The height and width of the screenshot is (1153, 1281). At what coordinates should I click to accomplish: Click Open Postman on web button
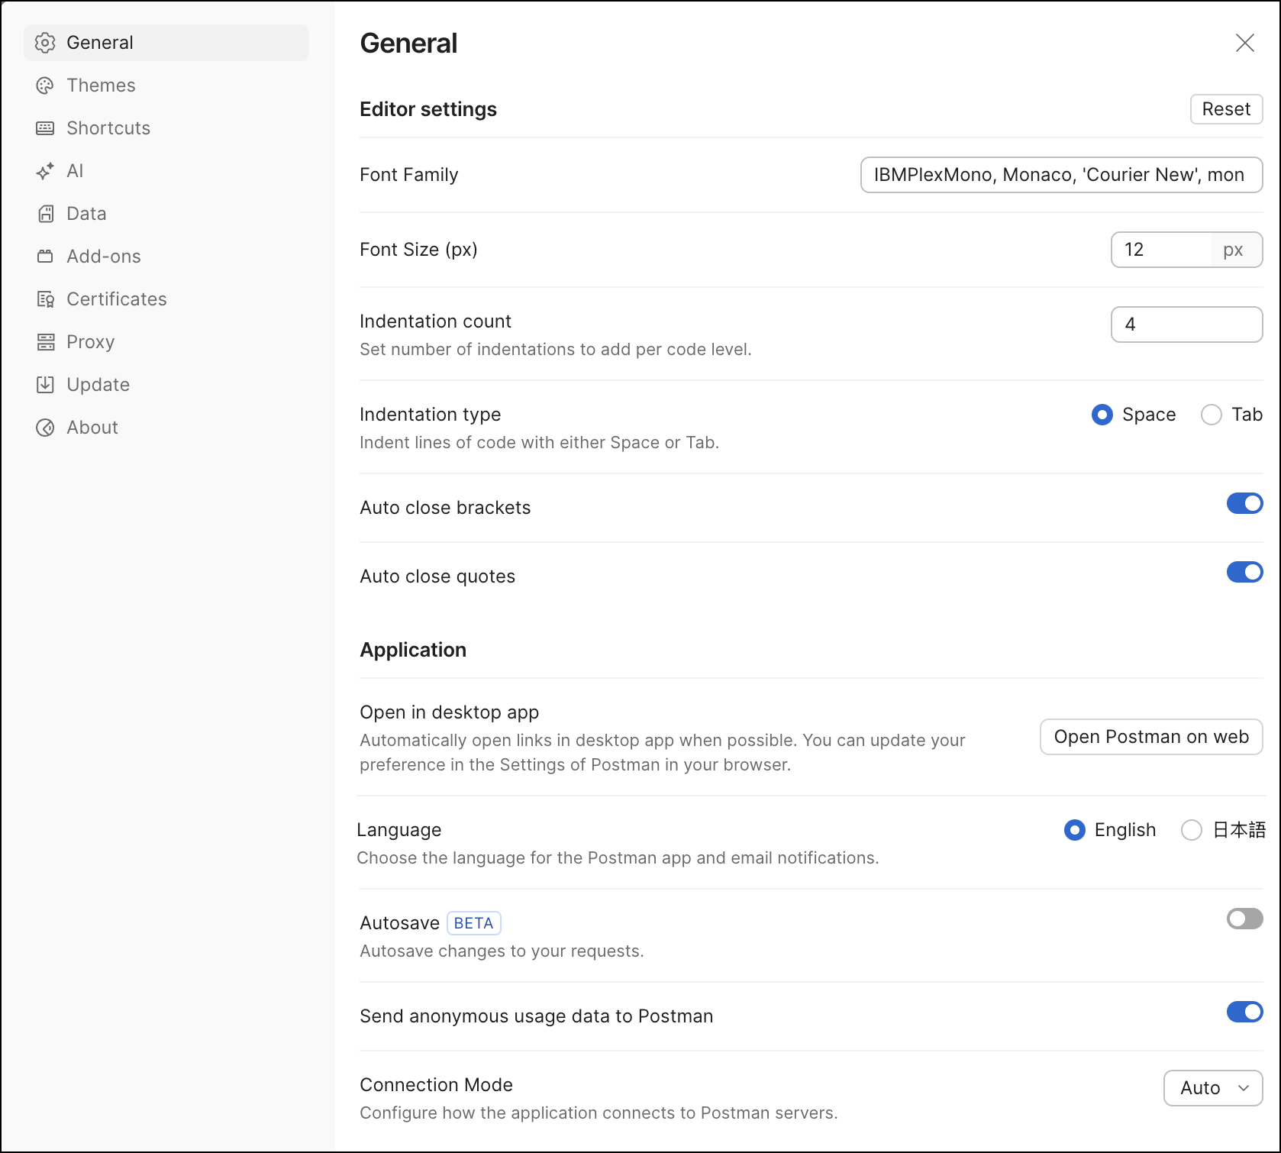[x=1150, y=737]
